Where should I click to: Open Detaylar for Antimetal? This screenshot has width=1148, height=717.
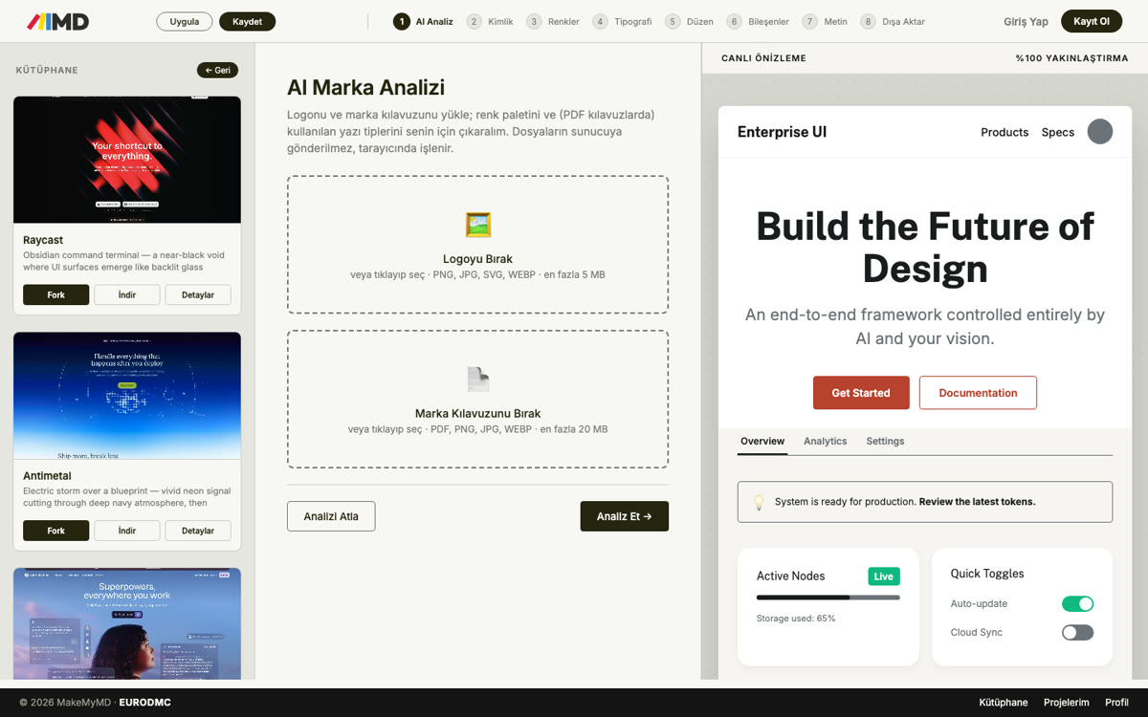(198, 531)
